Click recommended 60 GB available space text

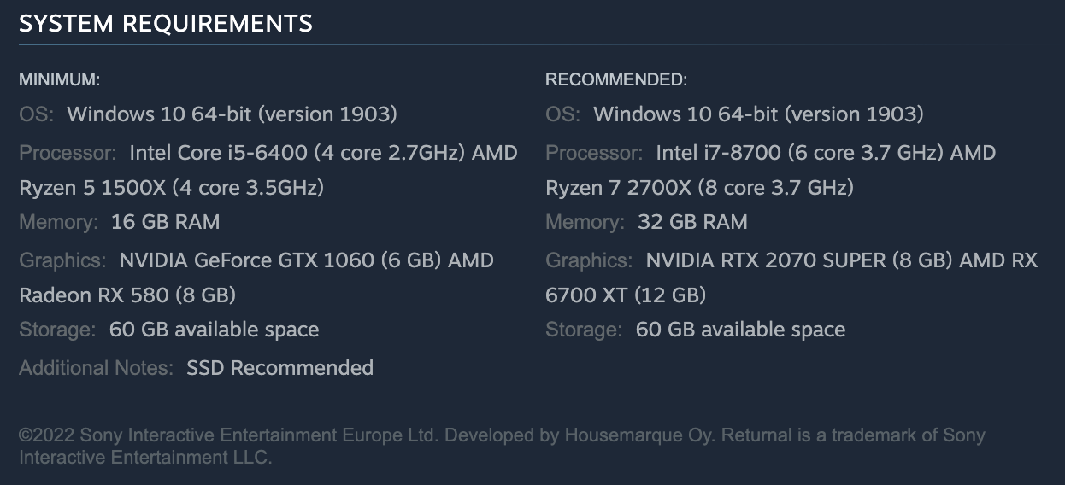click(740, 330)
